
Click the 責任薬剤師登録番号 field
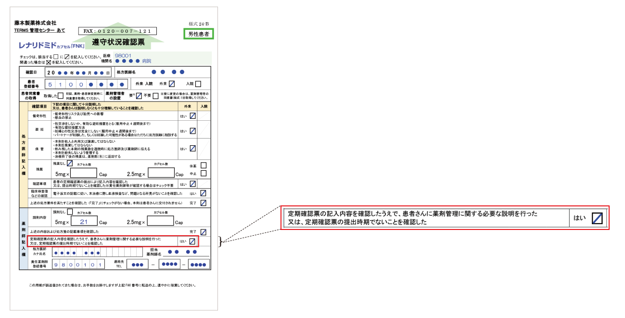point(79,265)
